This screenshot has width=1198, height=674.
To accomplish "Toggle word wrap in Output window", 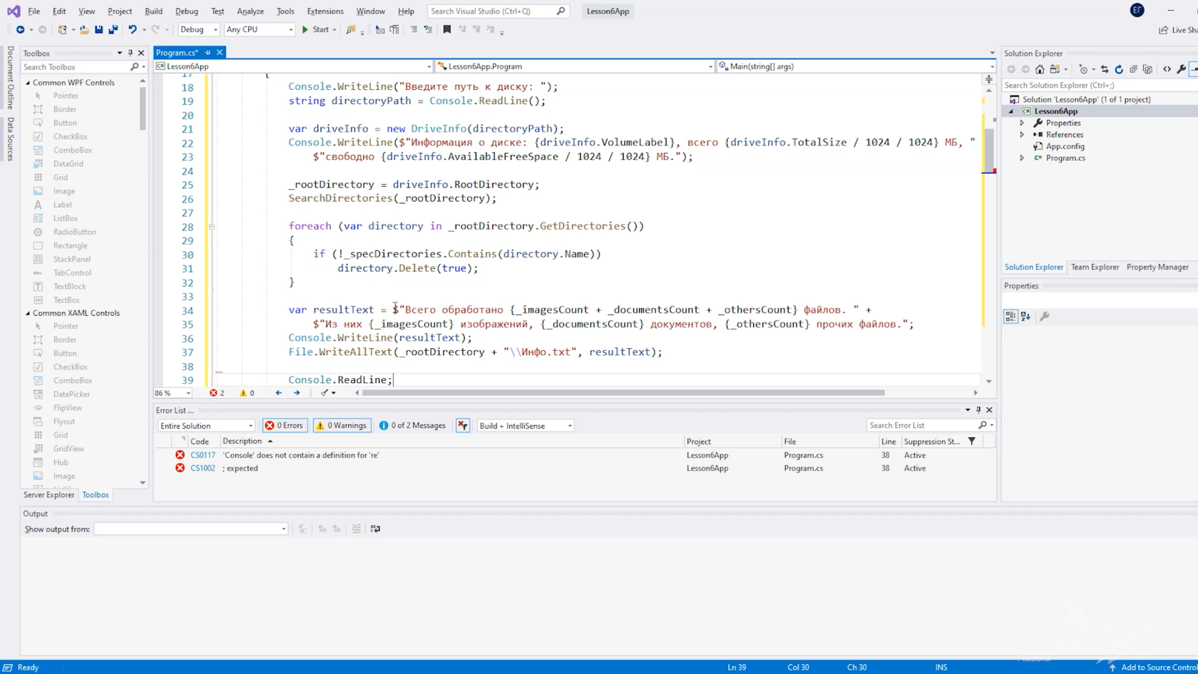I will pos(375,529).
